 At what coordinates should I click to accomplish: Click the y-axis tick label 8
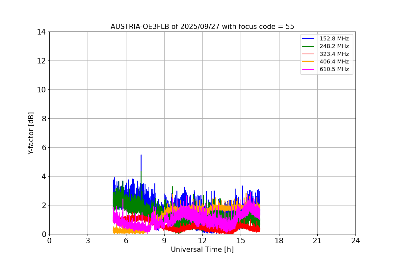43,119
